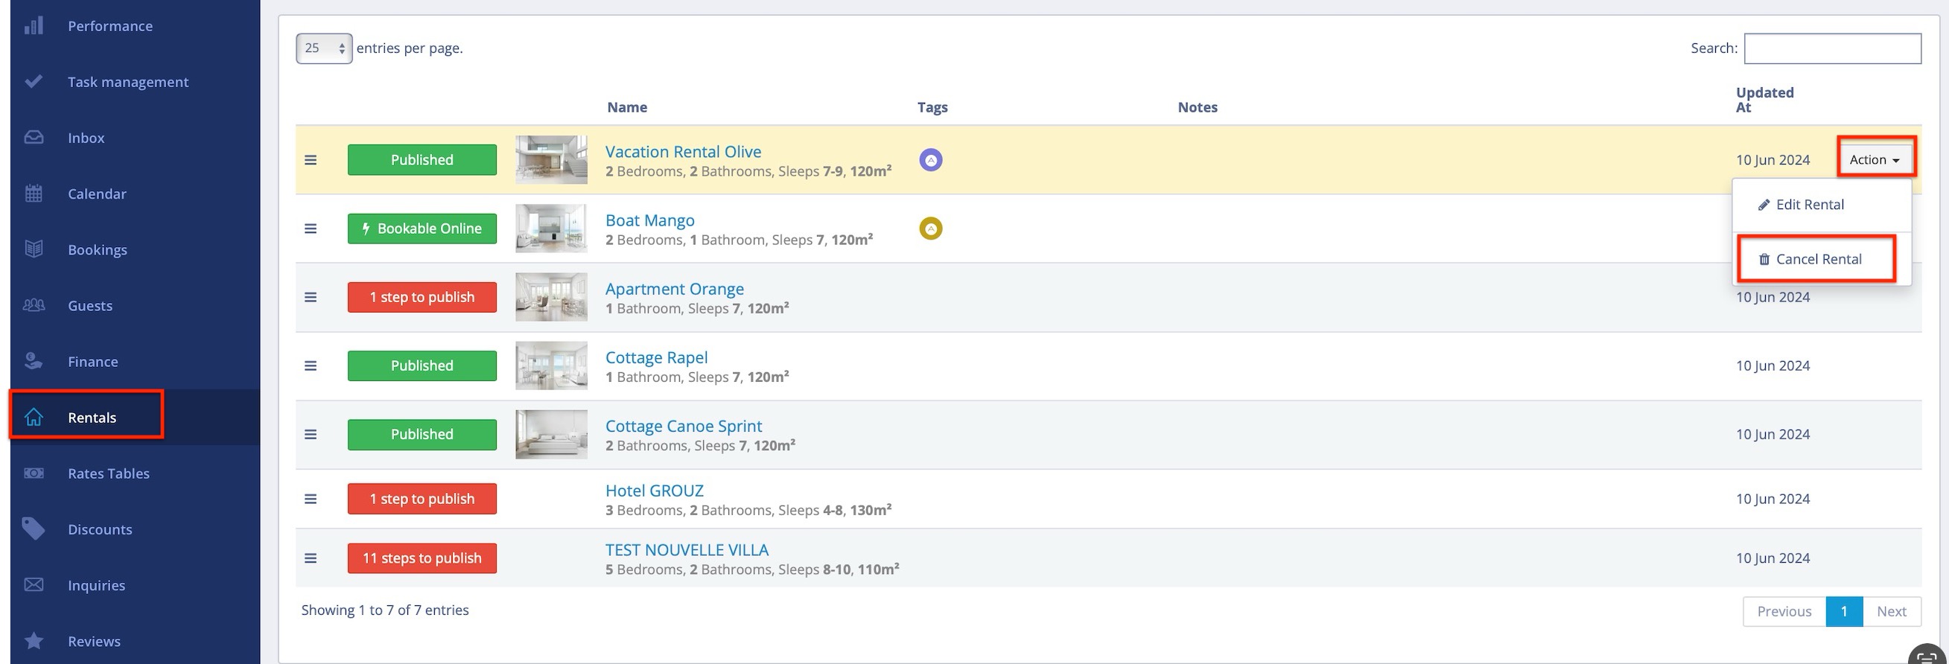Open the Cottage Canoe Sprint thumbnail image
Image resolution: width=1949 pixels, height=664 pixels.
pyautogui.click(x=551, y=434)
